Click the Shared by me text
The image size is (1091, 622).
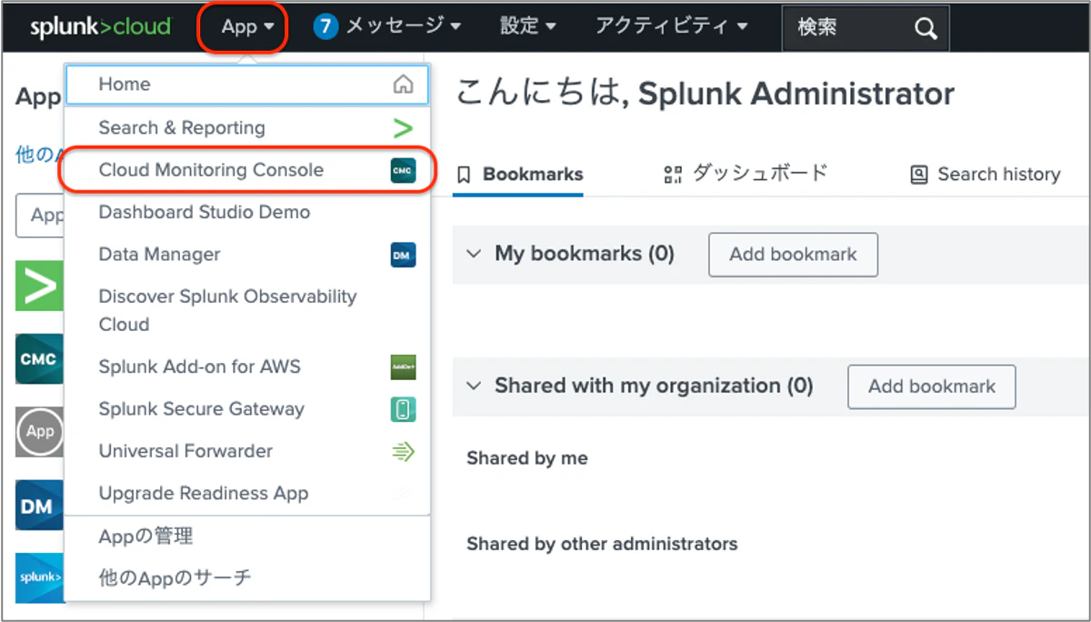(x=527, y=459)
